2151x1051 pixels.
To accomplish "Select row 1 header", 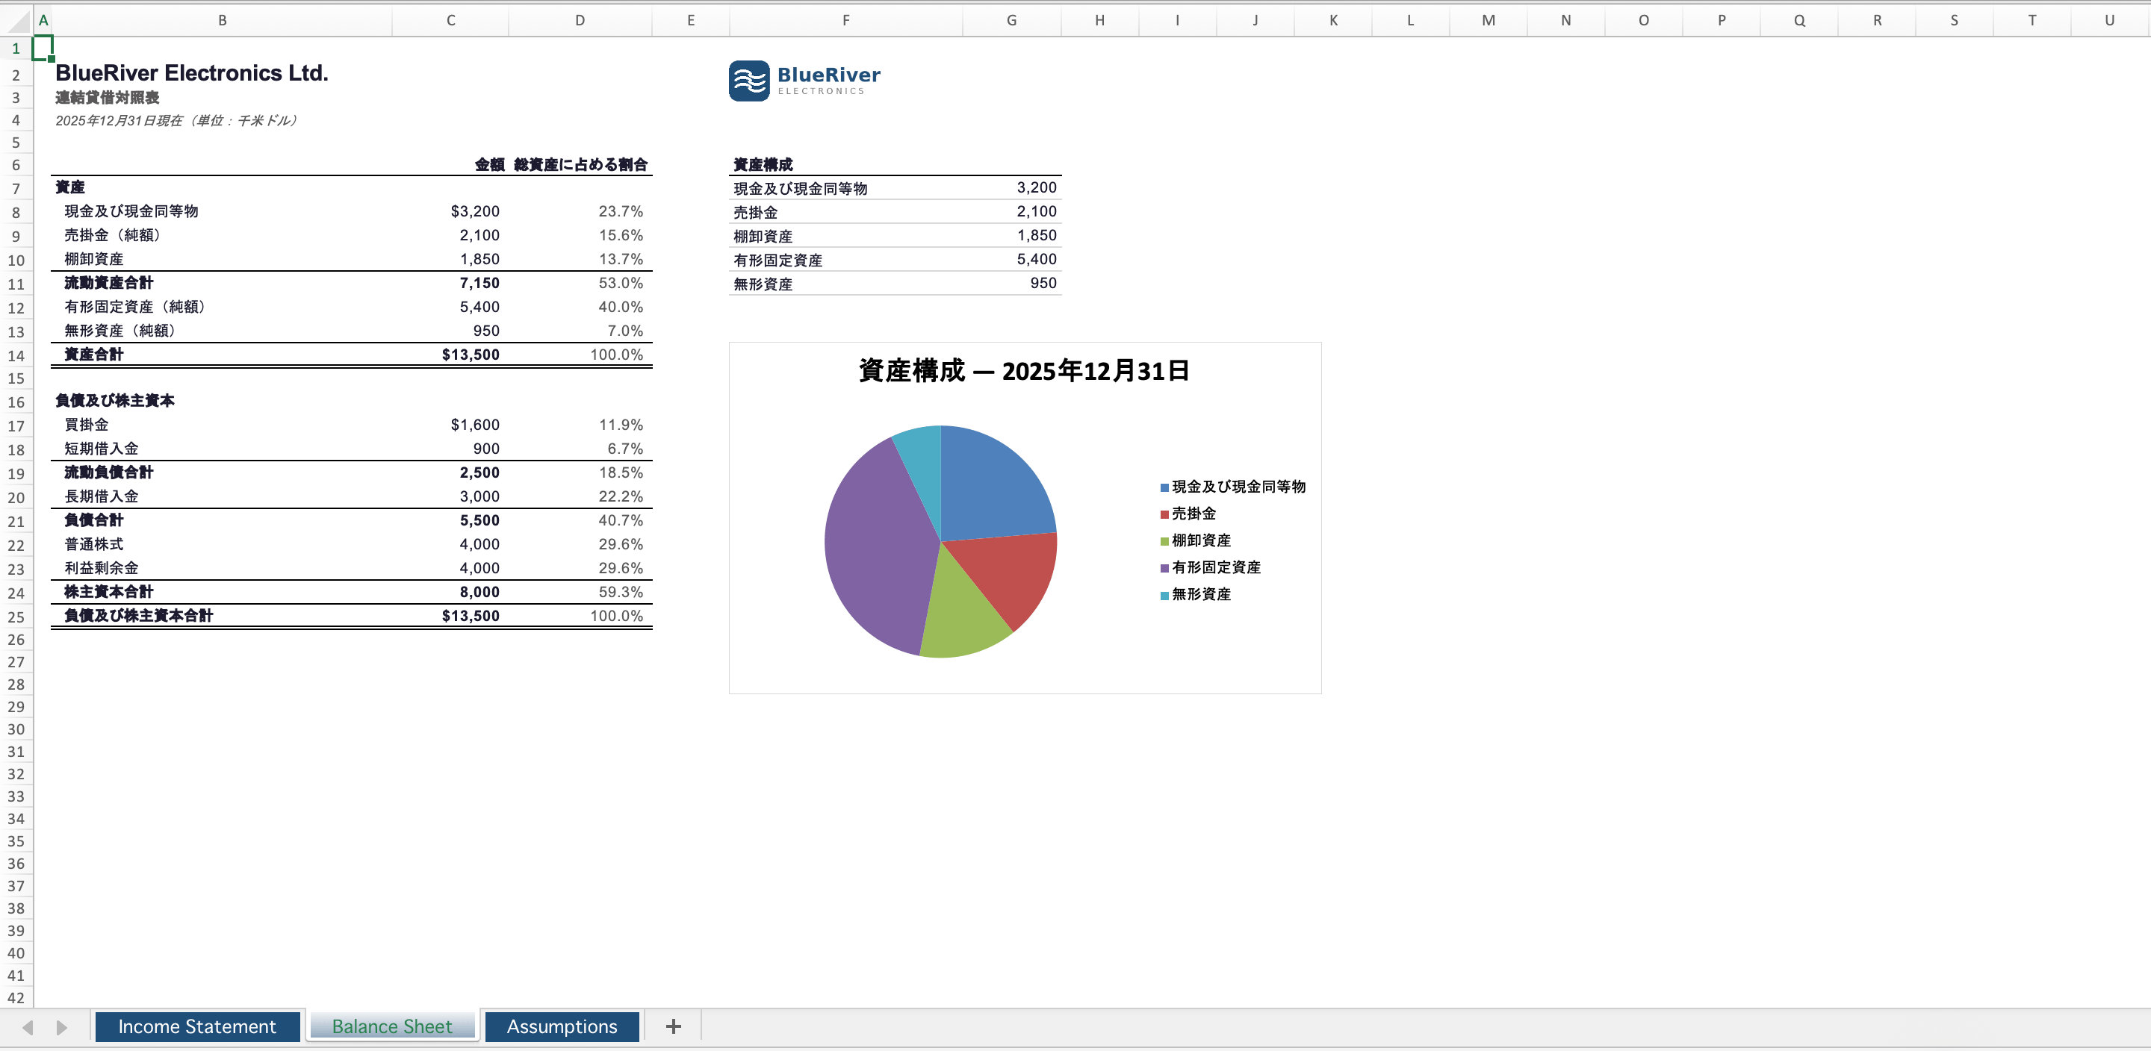I will pyautogui.click(x=16, y=49).
